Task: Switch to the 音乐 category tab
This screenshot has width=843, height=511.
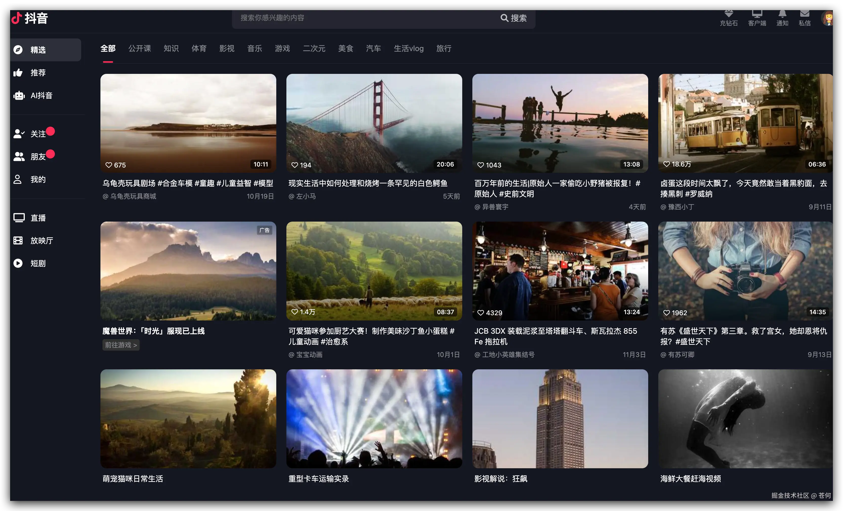Action: pyautogui.click(x=255, y=49)
